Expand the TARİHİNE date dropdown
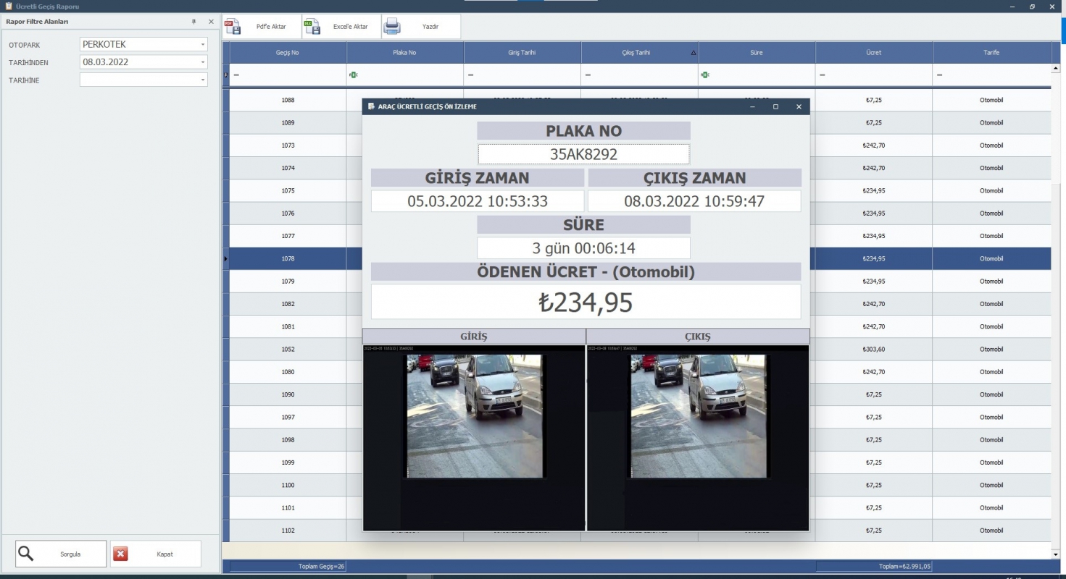 click(203, 80)
